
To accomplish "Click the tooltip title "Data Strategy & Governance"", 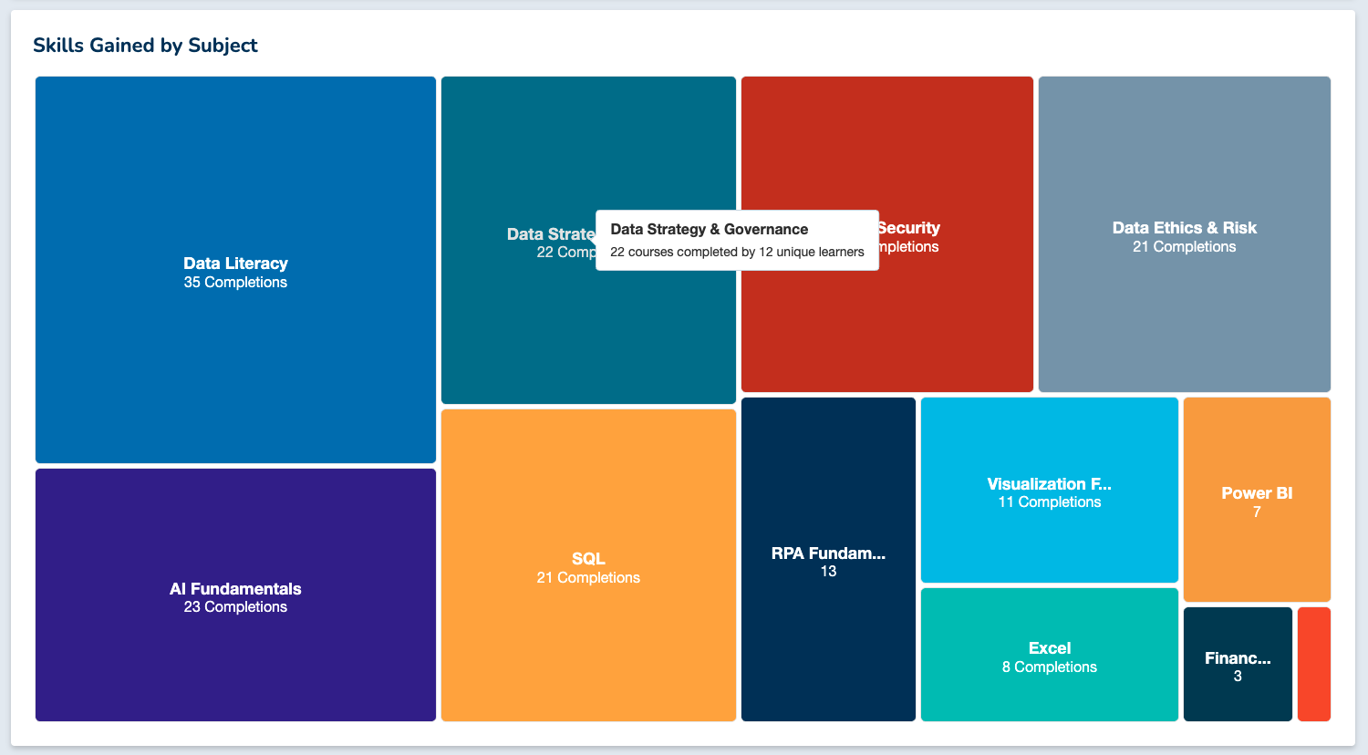I will (710, 230).
